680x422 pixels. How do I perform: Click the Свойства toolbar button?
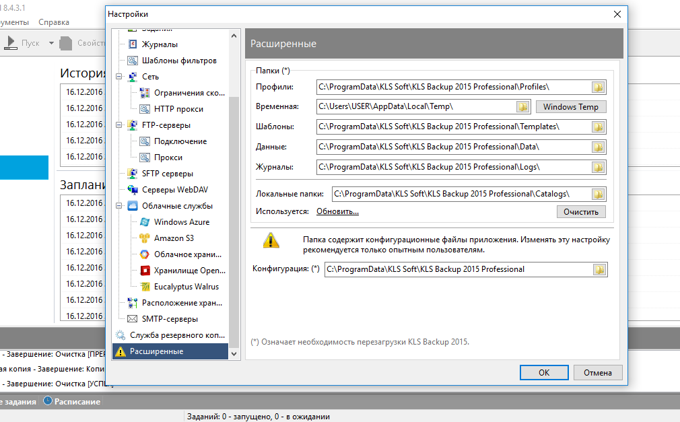click(x=82, y=43)
